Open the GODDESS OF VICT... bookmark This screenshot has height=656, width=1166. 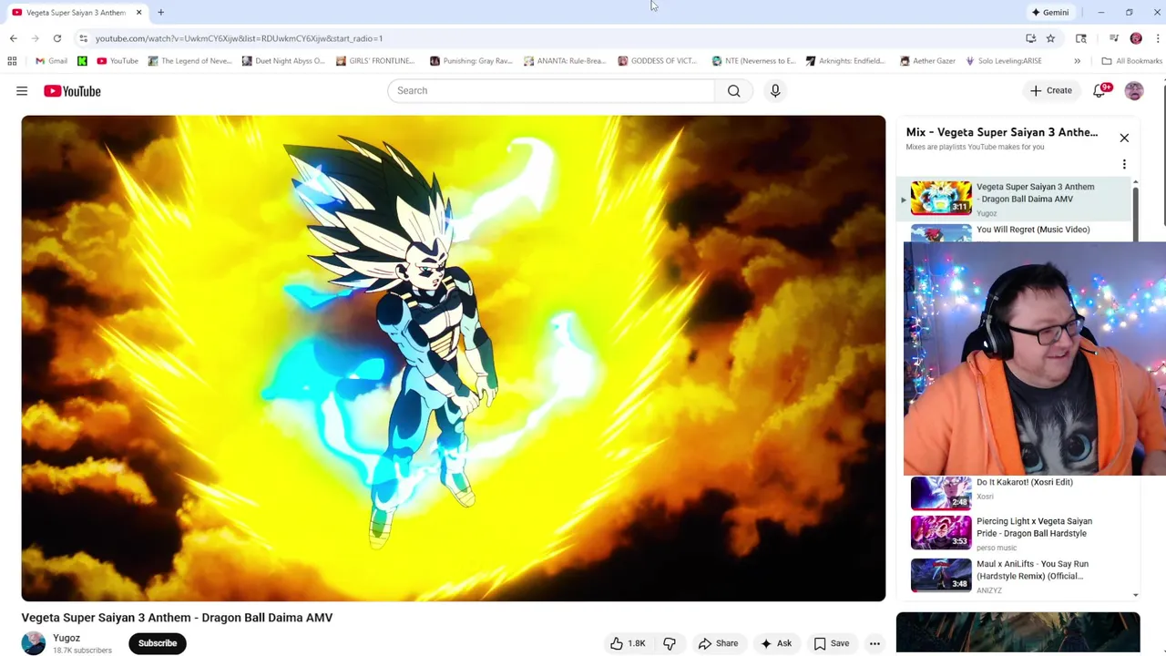coord(658,61)
